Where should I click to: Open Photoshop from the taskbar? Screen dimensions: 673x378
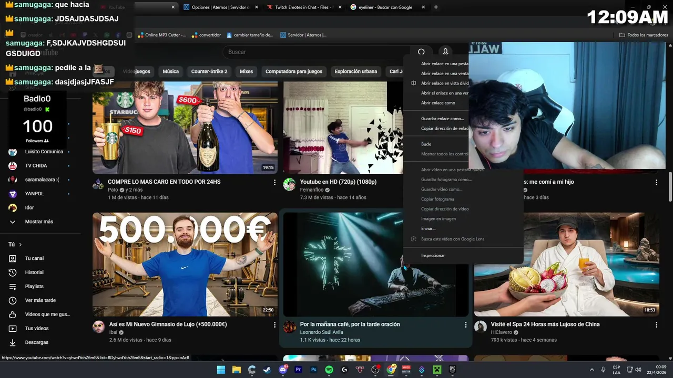coord(314,370)
